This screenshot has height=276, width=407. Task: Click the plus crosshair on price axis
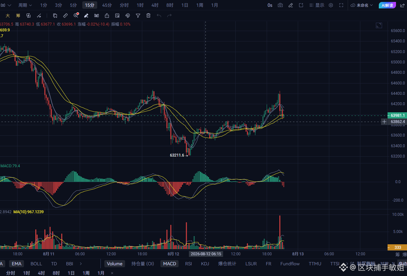pyautogui.click(x=384, y=122)
